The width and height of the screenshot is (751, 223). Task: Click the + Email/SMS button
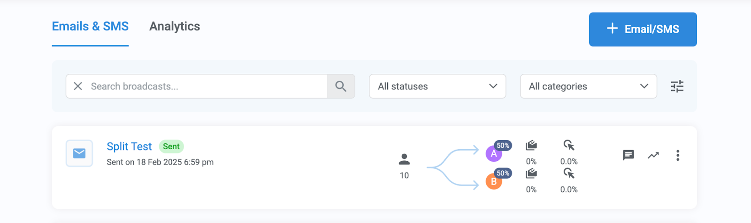(x=643, y=29)
